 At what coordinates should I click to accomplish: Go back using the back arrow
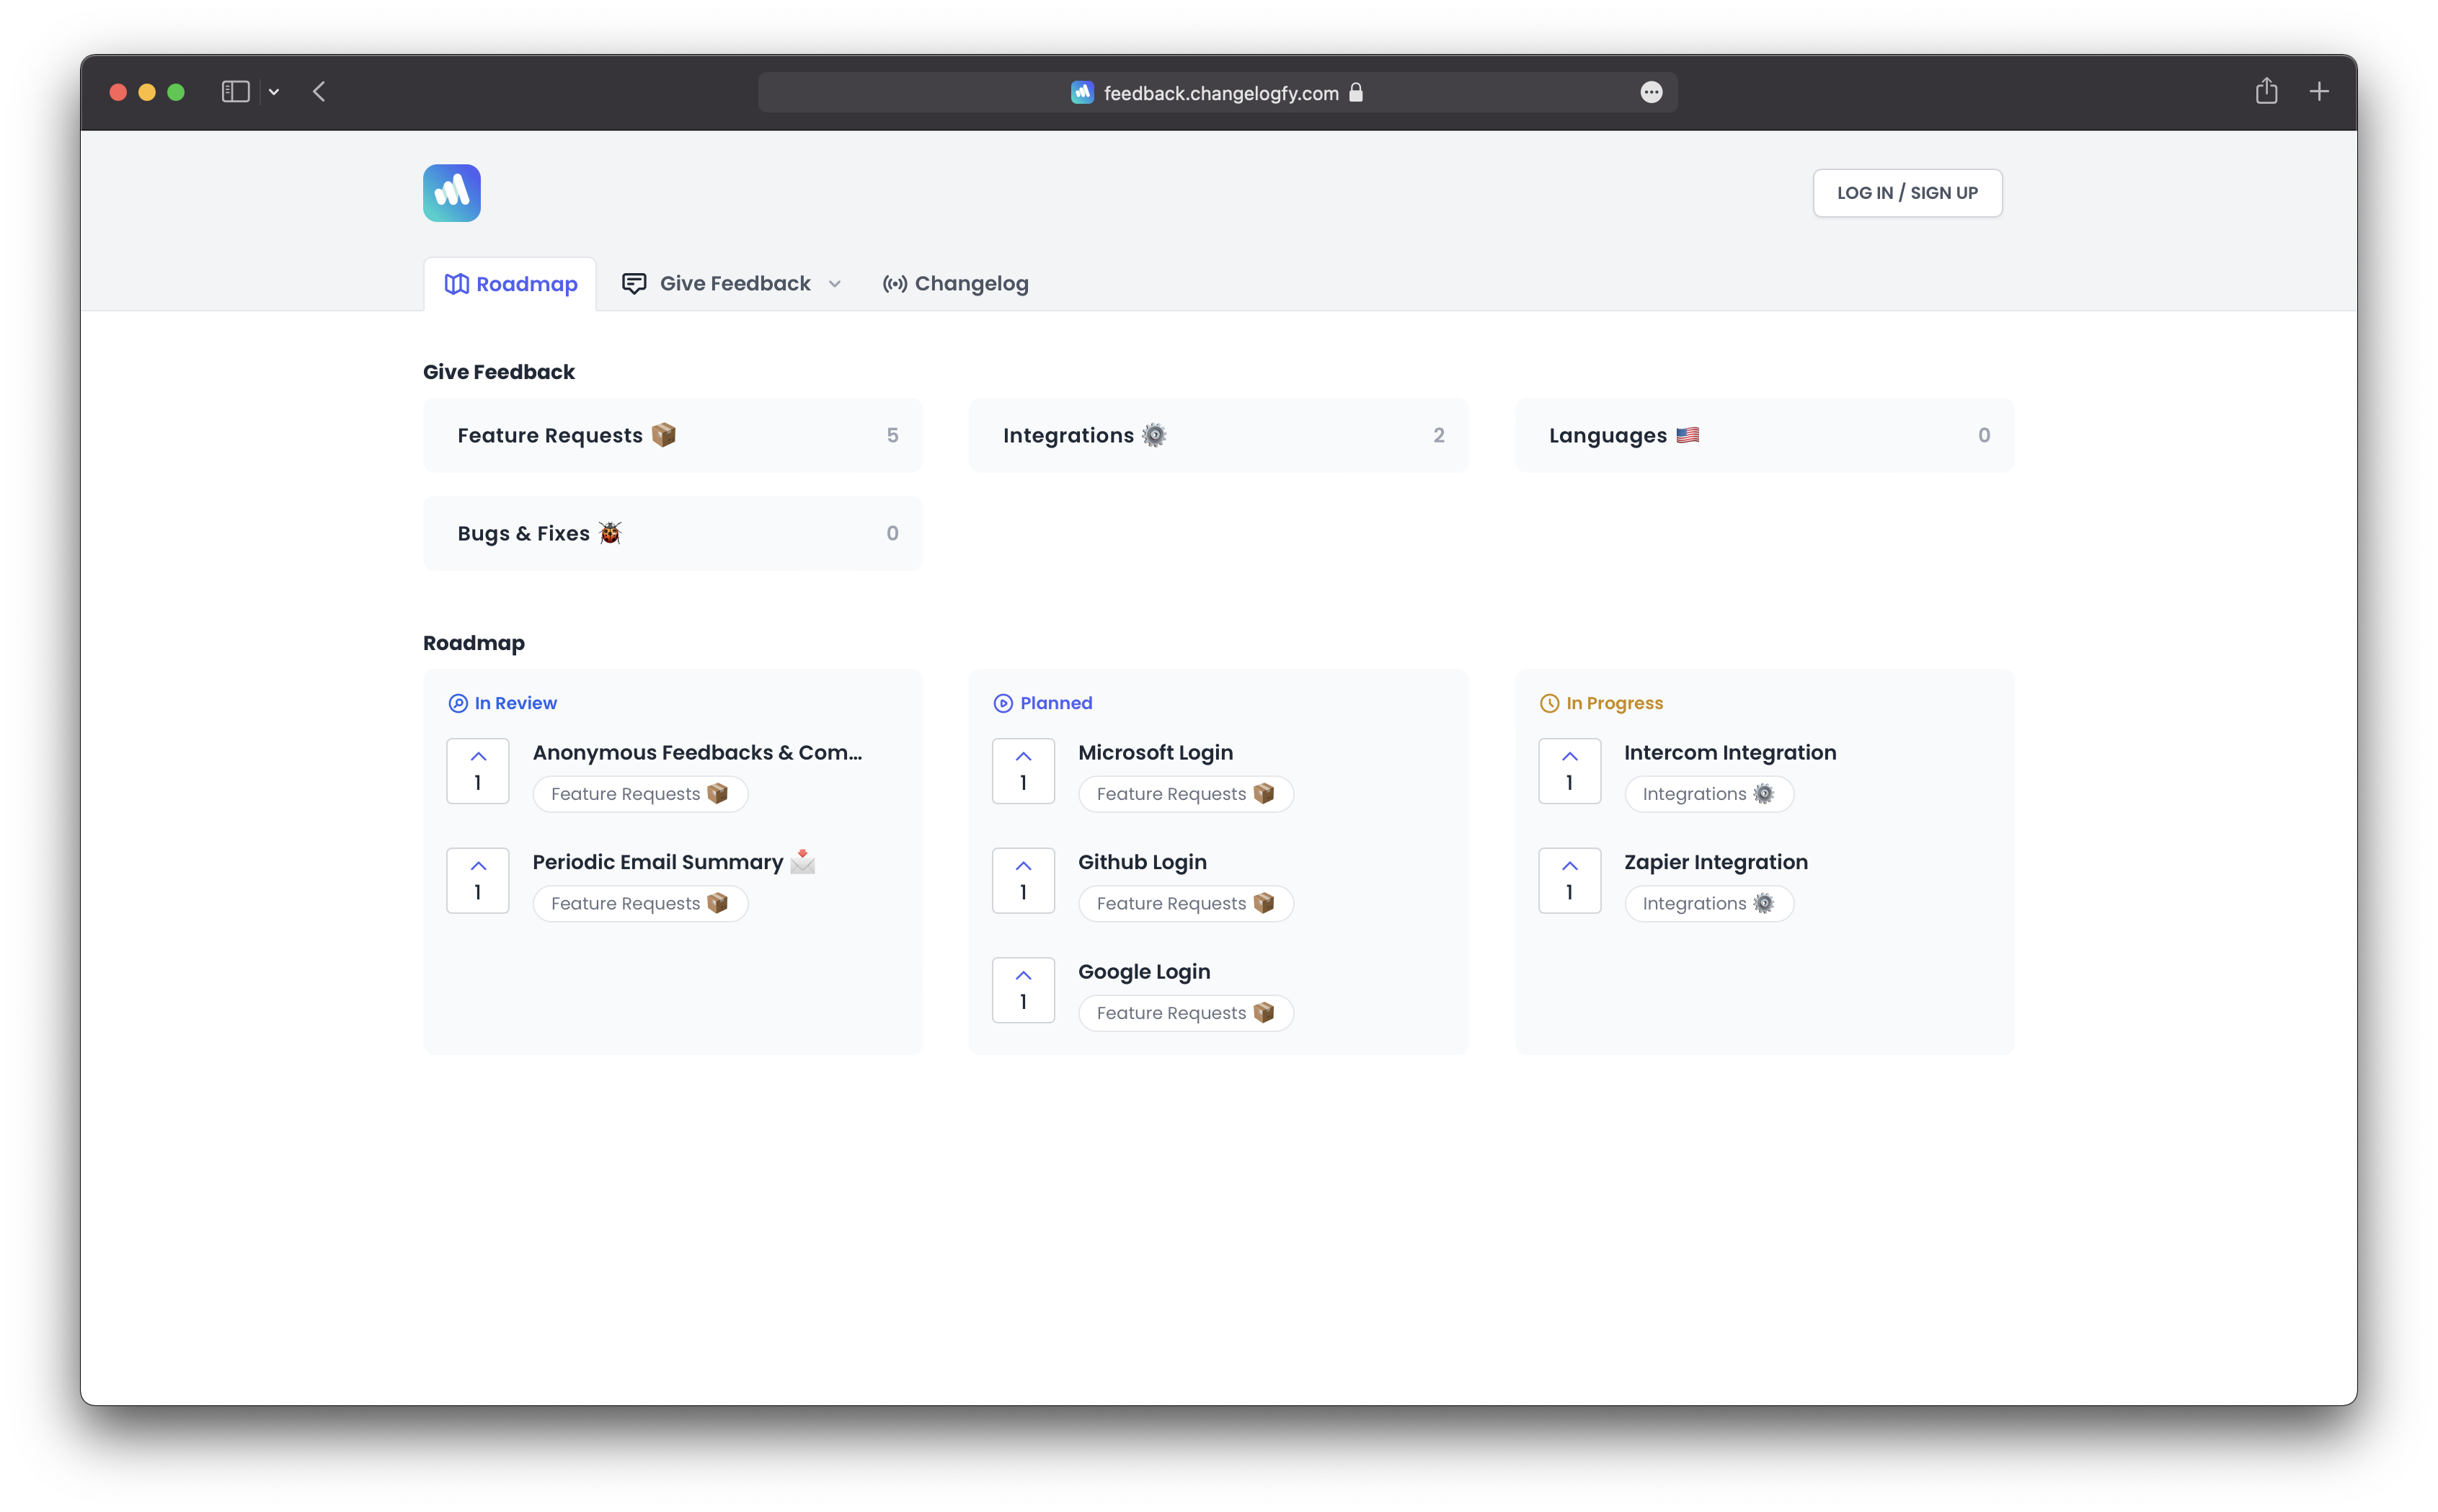point(319,92)
